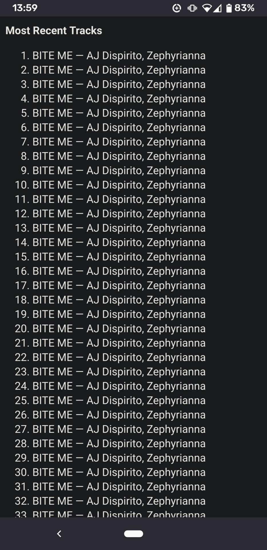Image resolution: width=267 pixels, height=550 pixels.
Task: Tap the 25th recent track
Action: (110, 400)
